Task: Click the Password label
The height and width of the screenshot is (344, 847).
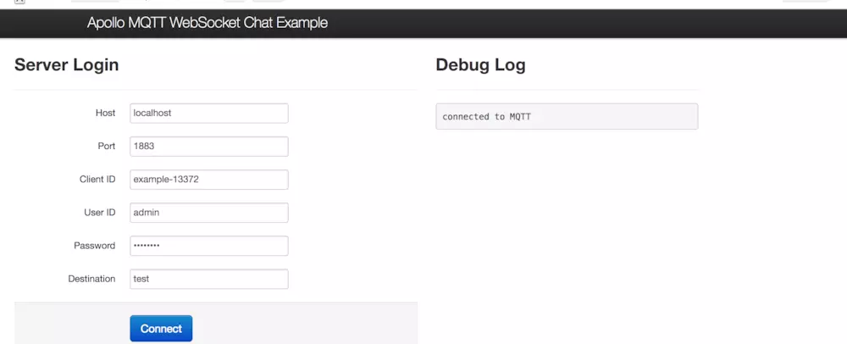Action: click(x=95, y=246)
